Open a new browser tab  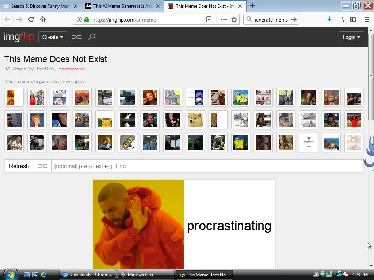tap(252, 6)
